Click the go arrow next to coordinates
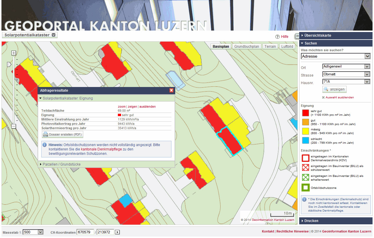The image size is (374, 238). tap(117, 232)
